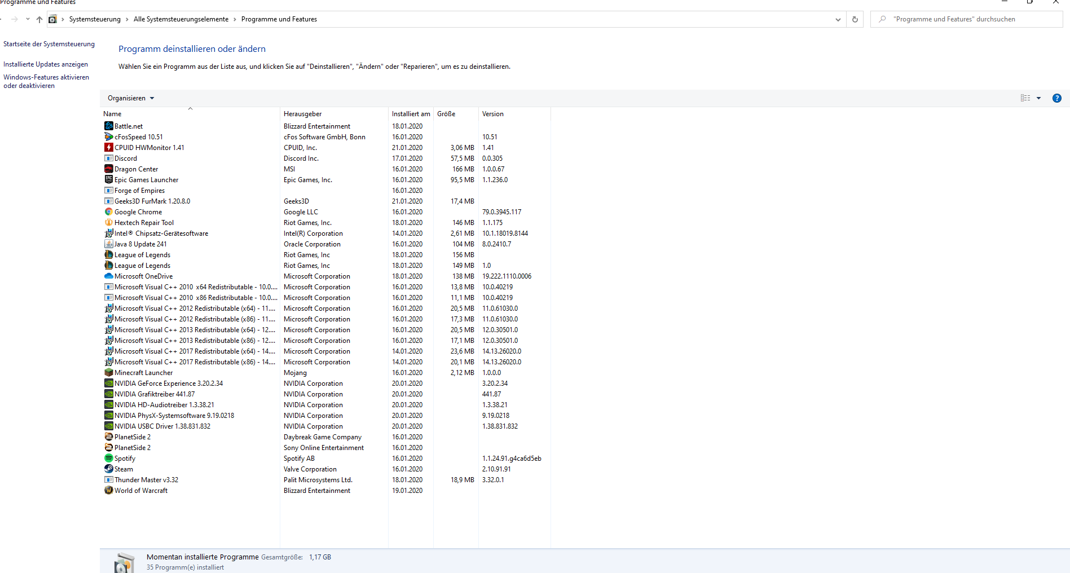Select Visual C++ 2017 Redistributable (x64) row

pos(326,351)
